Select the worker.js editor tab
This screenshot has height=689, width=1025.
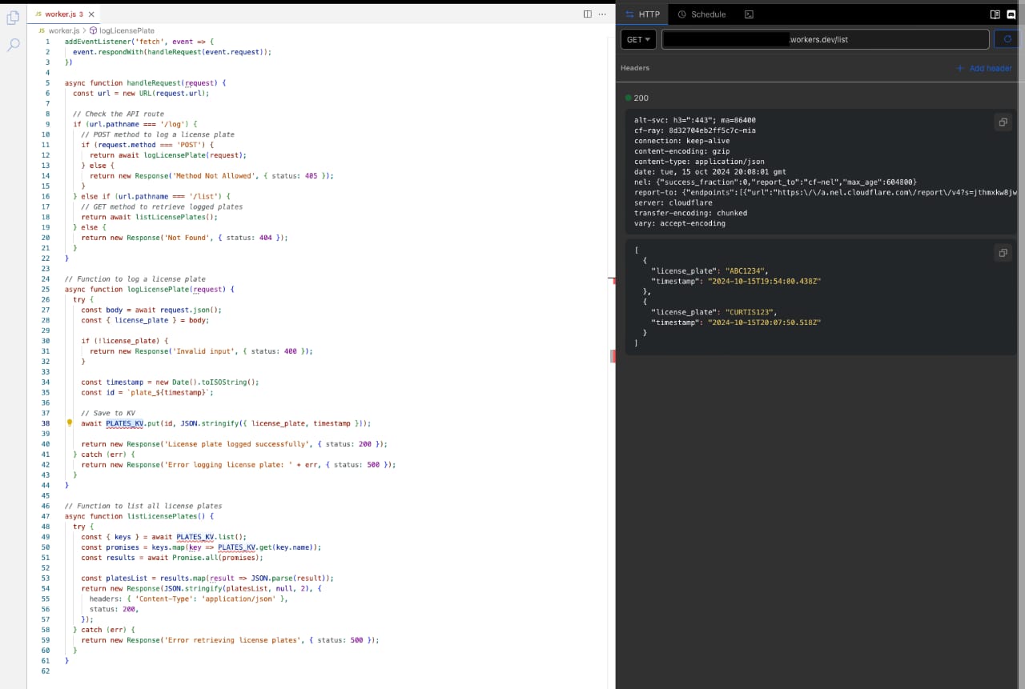point(64,14)
